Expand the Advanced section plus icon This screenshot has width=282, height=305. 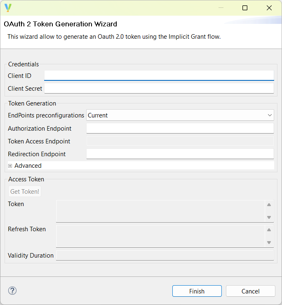pyautogui.click(x=10, y=166)
